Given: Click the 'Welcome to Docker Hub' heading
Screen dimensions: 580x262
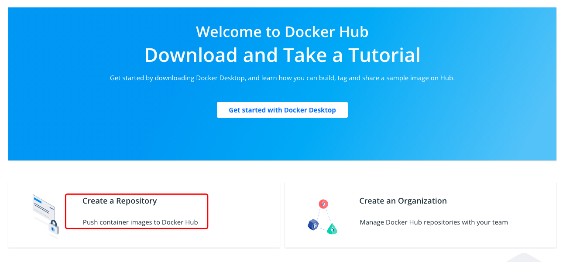Looking at the screenshot, I should tap(282, 32).
